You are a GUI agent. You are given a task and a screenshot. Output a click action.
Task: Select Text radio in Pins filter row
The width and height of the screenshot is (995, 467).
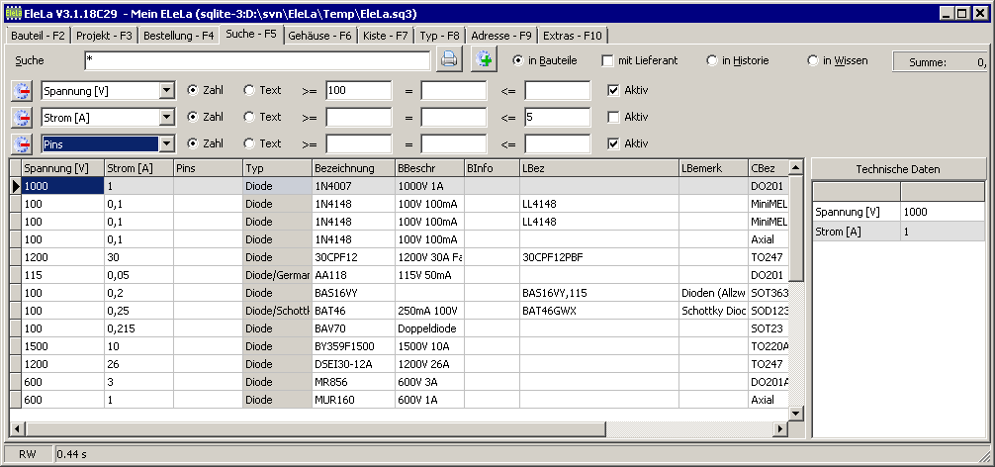coord(249,144)
